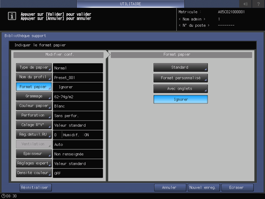The width and height of the screenshot is (265, 199).
Task: Click the clock icon in status bar
Action: pyautogui.click(x=4, y=196)
